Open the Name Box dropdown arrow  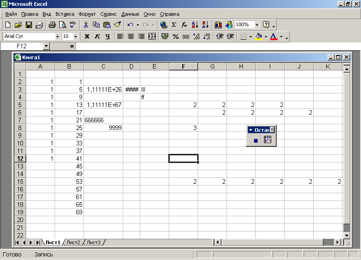(x=46, y=46)
